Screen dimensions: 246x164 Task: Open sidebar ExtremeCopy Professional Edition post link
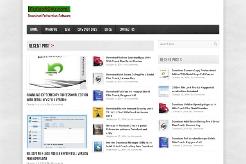click(x=194, y=72)
